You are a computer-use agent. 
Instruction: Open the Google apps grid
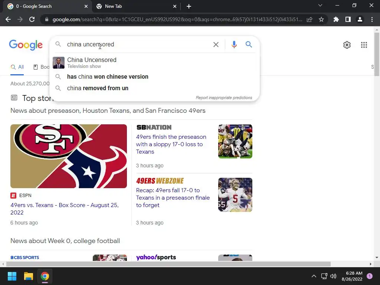pyautogui.click(x=364, y=45)
